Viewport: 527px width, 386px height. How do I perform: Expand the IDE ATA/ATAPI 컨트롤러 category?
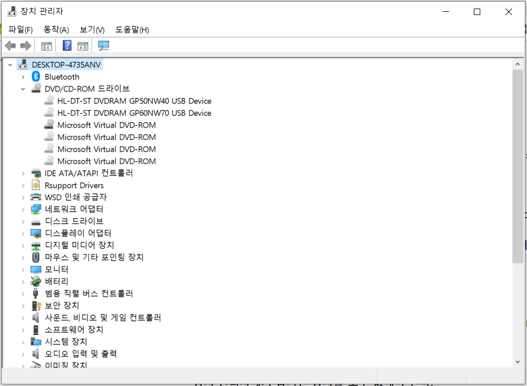[23, 173]
